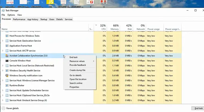Click the Clipboard User Service_92c5a gear icon
204x112 pixels.
(7, 95)
